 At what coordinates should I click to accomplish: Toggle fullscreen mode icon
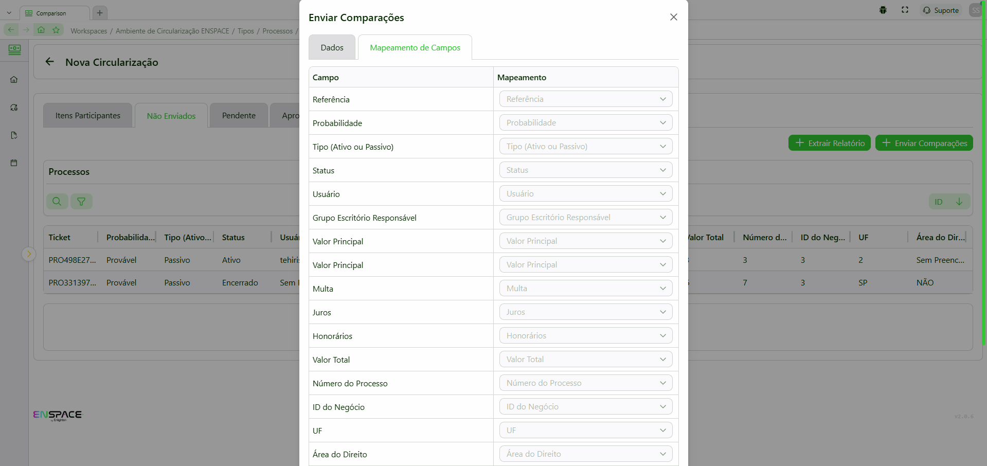pos(905,10)
